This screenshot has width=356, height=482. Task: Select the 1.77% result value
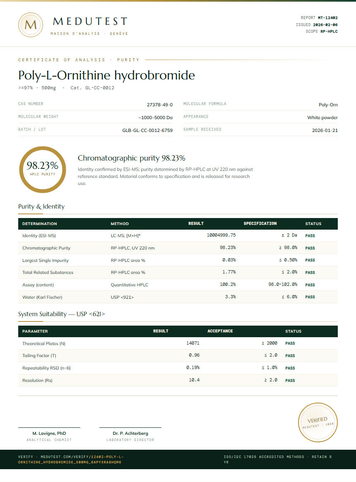[229, 272]
